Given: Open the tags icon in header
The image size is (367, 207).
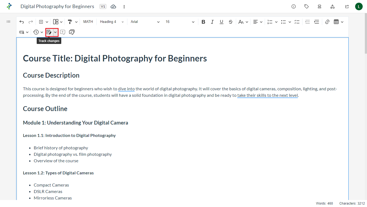Looking at the screenshot, I should 307,6.
